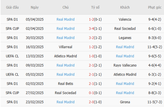This screenshot has height=109, width=164.
Task: Open Atletico Madrid home team on 13/03/2025
Action: click(x=65, y=56)
